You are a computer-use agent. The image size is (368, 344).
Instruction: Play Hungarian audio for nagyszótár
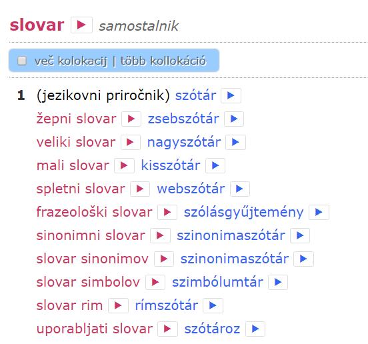pyautogui.click(x=235, y=142)
